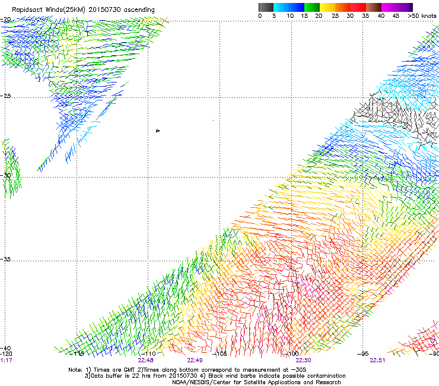Click the -20 latitude axis label
The image size is (439, 386).
5,20
